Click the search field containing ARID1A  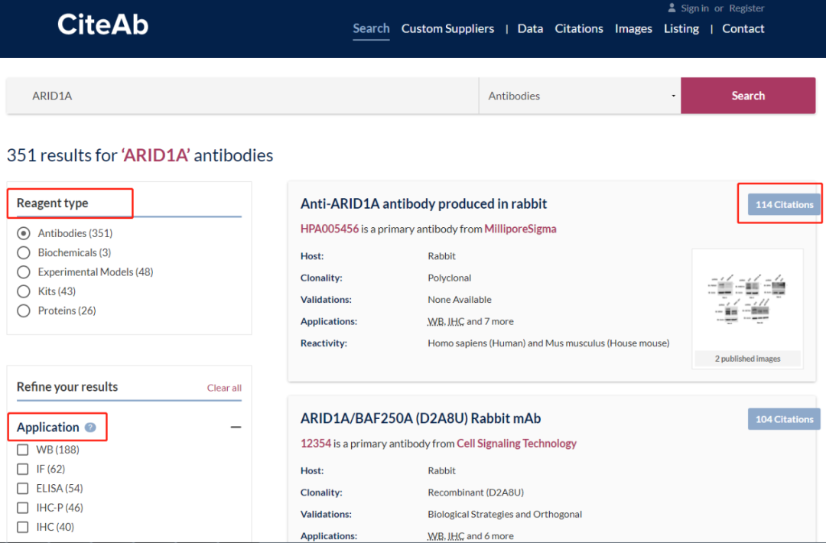(242, 96)
